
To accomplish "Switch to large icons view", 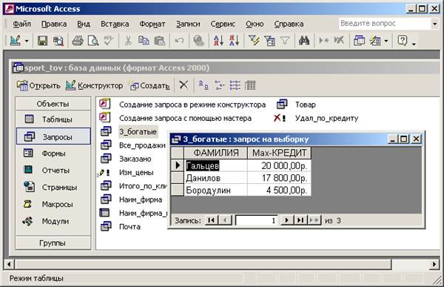I will point(203,85).
